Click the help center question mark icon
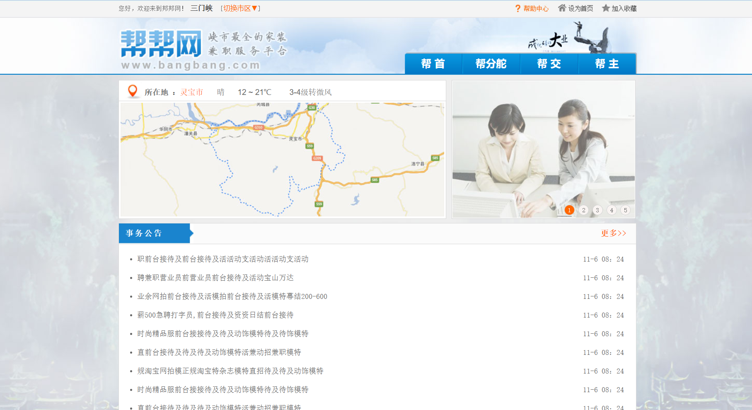 pos(517,9)
